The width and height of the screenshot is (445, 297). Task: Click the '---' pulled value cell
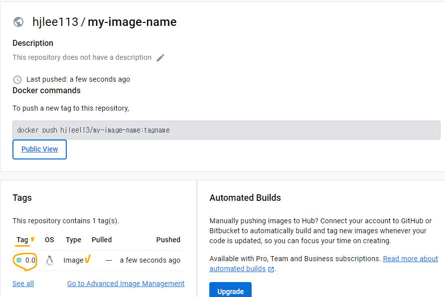pos(109,261)
